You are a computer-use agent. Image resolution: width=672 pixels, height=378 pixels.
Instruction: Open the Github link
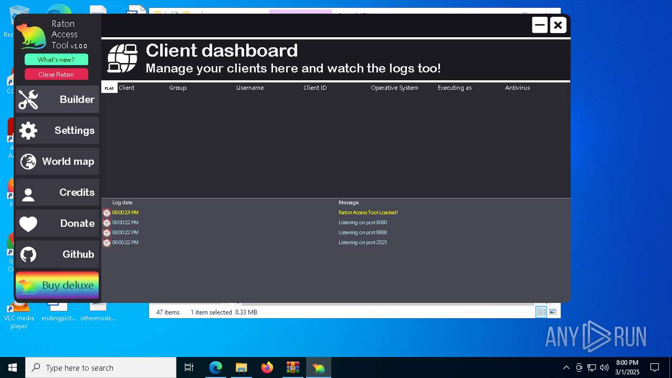(x=57, y=254)
